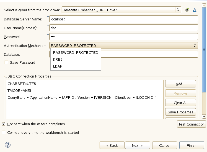Screen dimensions: 207x152
Task: Uncheck Connect when the wizard completes
Action: pos(4,124)
